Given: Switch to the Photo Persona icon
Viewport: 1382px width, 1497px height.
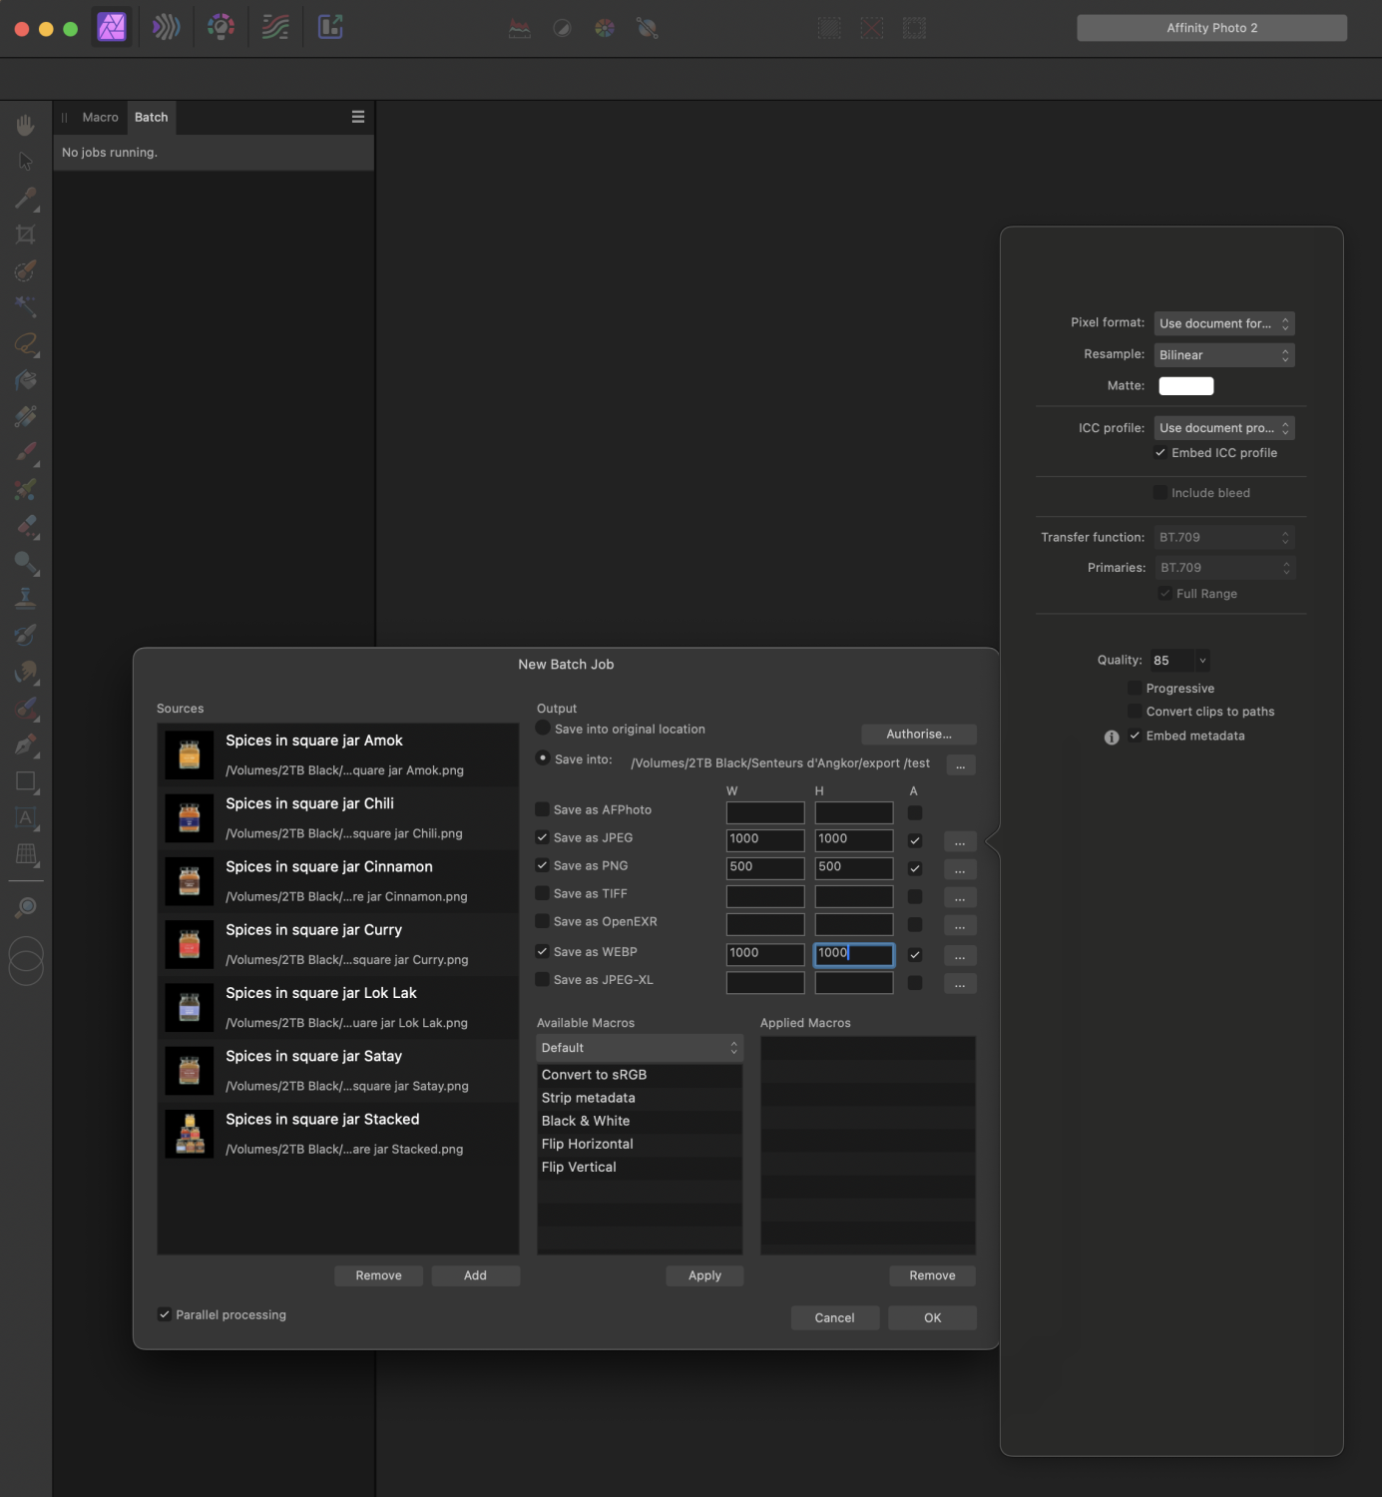Looking at the screenshot, I should (x=112, y=28).
